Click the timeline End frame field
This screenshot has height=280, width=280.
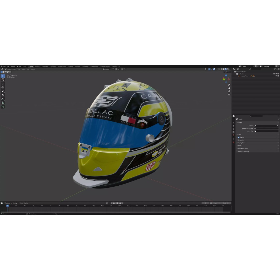[226, 203]
